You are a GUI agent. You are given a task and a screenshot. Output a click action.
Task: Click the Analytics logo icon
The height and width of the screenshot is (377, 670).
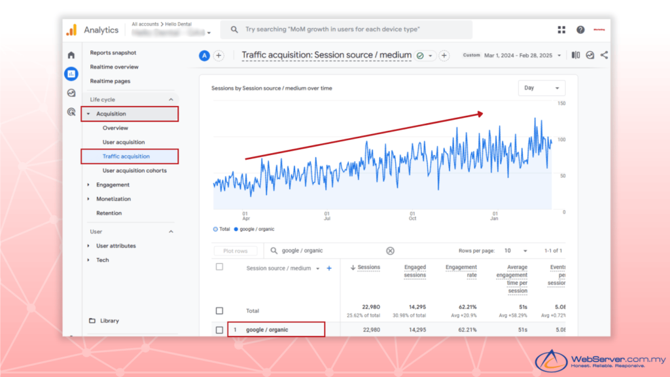[x=71, y=30]
